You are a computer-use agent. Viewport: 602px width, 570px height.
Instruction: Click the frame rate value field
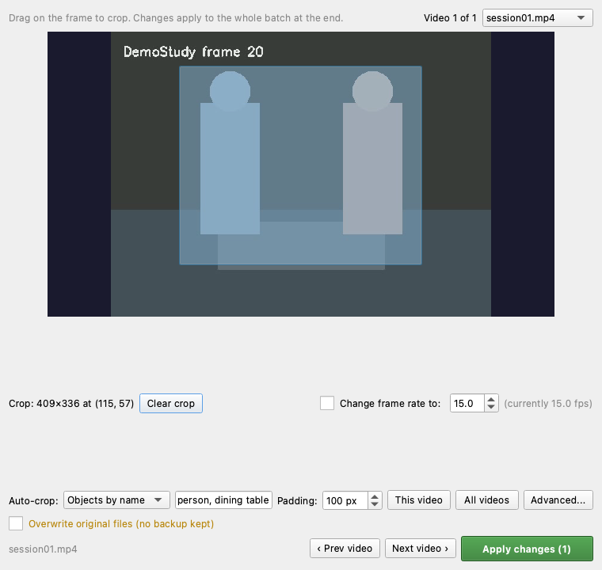point(467,404)
